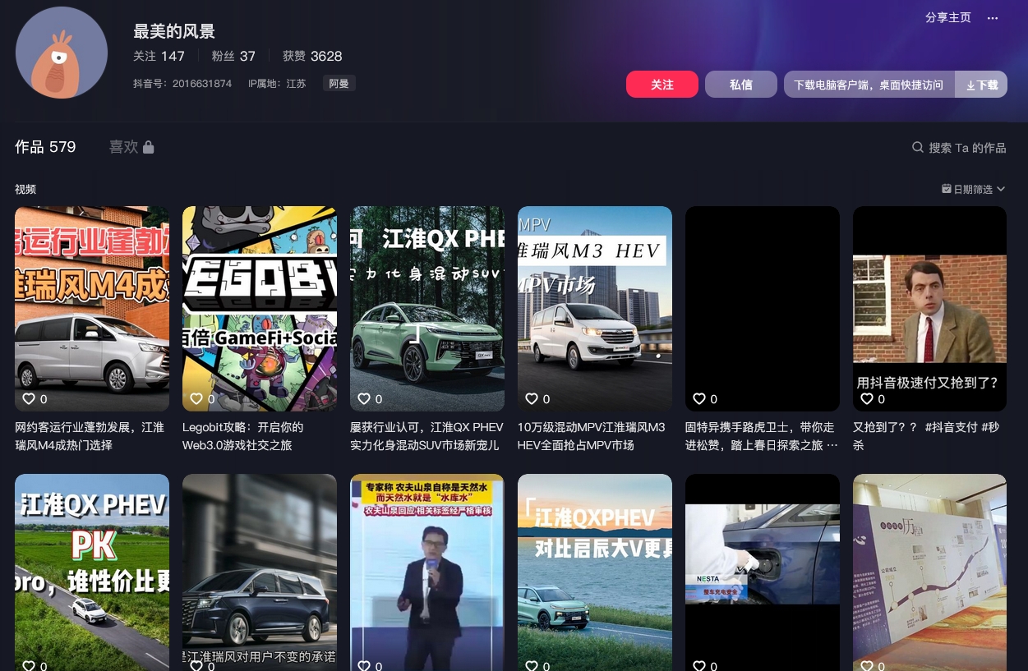
Task: Click the 搜索 Ta 的作品 search field
Action: click(959, 148)
